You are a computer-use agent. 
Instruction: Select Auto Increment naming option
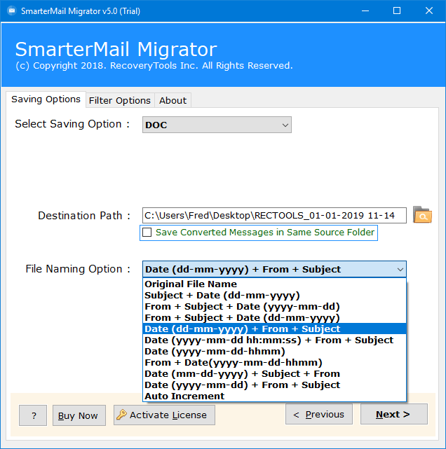tap(274, 396)
